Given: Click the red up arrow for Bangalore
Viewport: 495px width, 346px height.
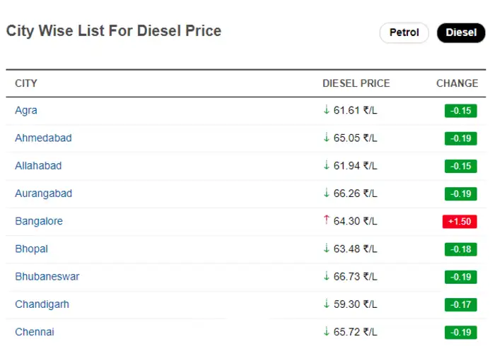Looking at the screenshot, I should point(326,221).
